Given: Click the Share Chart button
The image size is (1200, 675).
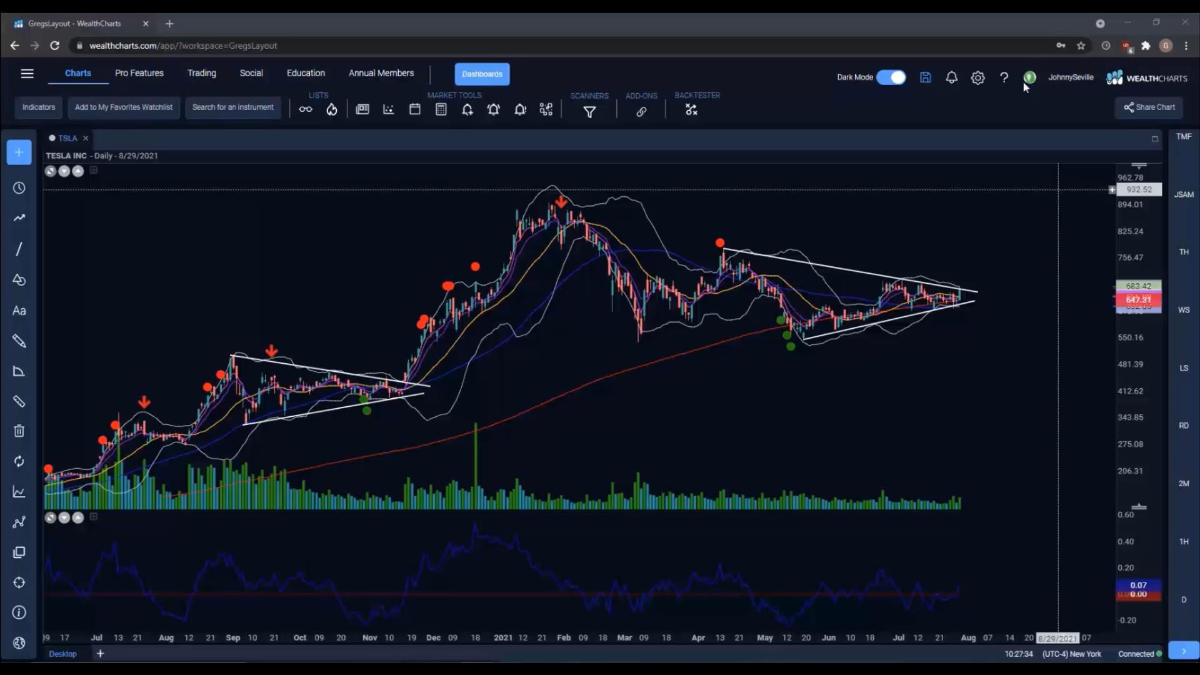Looking at the screenshot, I should pyautogui.click(x=1149, y=107).
